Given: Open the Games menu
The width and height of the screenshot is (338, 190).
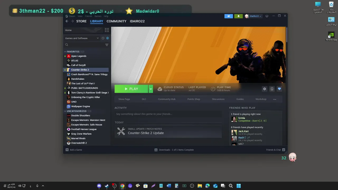Looking at the screenshot, I should tap(98, 16).
